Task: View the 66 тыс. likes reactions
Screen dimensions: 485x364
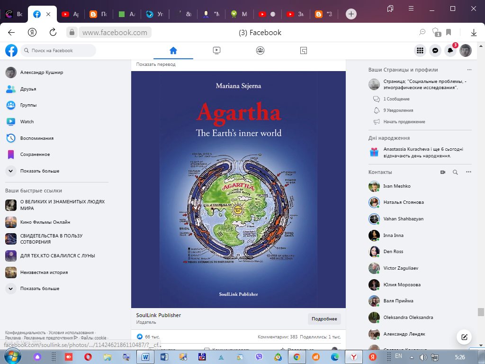Action: 149,337
